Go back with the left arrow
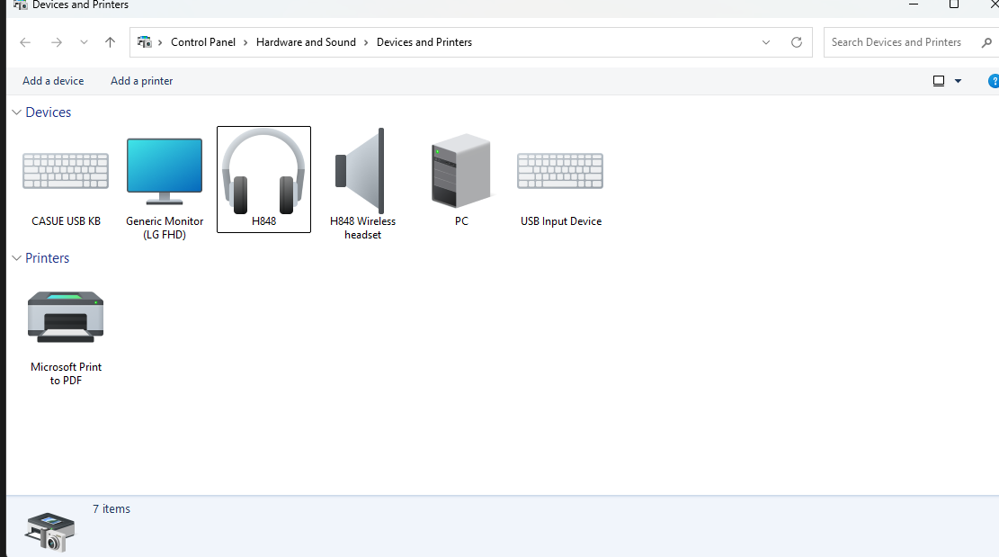999x557 pixels. point(25,42)
